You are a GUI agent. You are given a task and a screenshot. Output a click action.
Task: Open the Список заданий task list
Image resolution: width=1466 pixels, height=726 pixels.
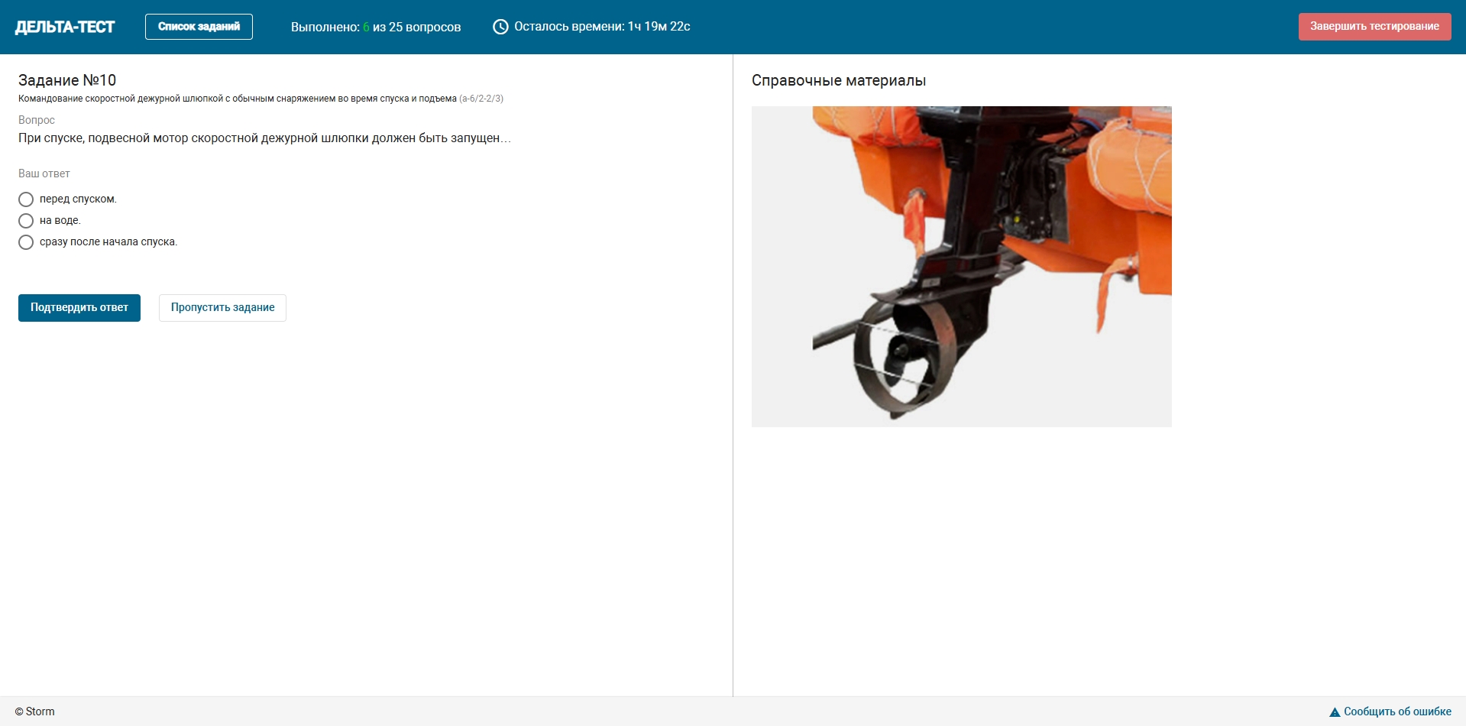[199, 27]
